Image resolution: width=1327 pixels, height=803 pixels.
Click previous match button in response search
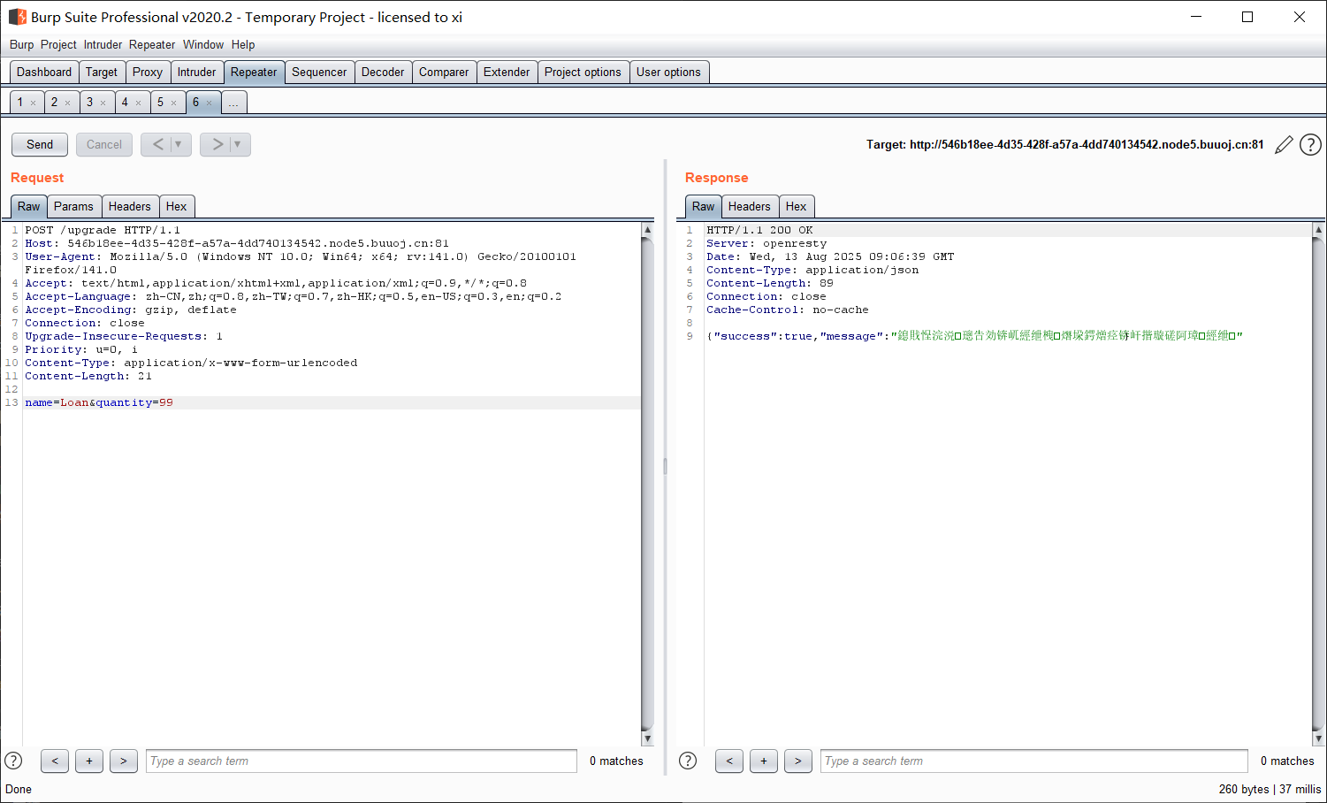pos(729,761)
